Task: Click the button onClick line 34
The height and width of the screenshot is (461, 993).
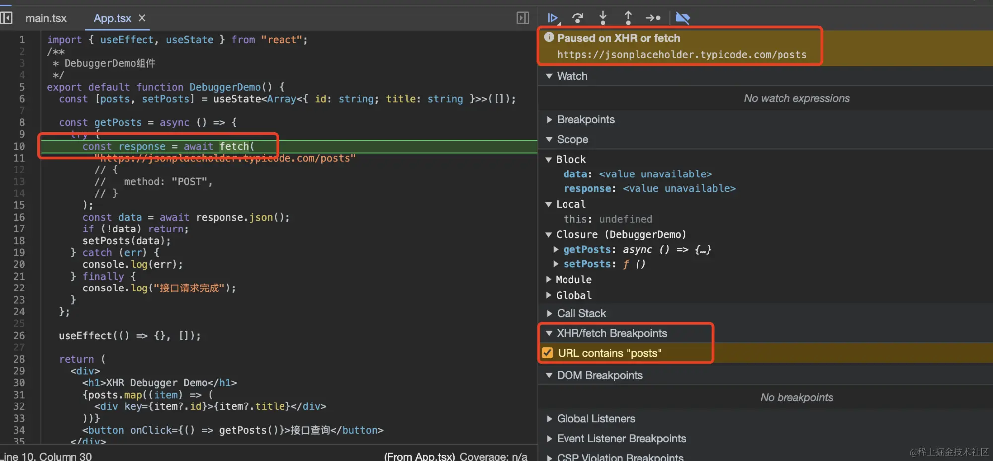Action: coord(233,430)
